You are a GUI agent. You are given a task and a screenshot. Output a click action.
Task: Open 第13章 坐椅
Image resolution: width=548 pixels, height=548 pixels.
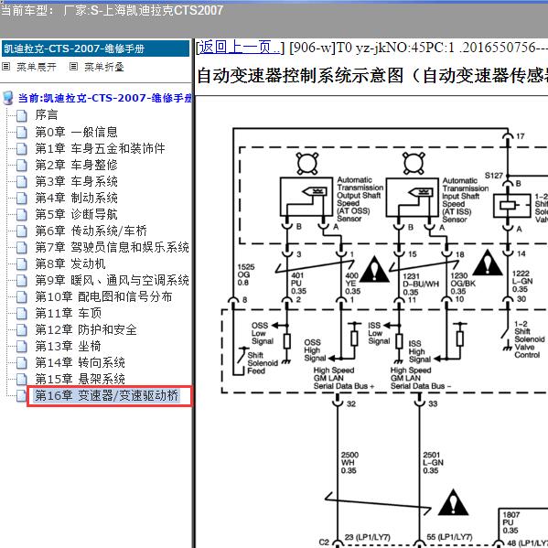(x=68, y=346)
